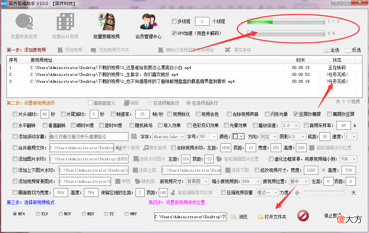Click 序号 column header
The height and width of the screenshot is (233, 369).
click(18, 60)
